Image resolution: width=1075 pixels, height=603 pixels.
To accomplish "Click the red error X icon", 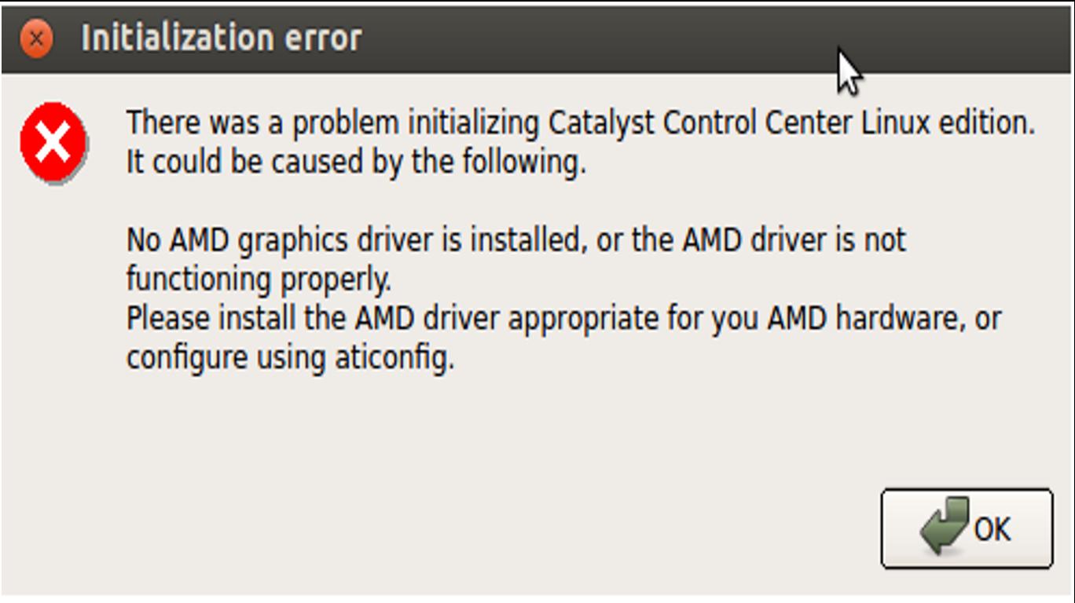I will tap(53, 143).
